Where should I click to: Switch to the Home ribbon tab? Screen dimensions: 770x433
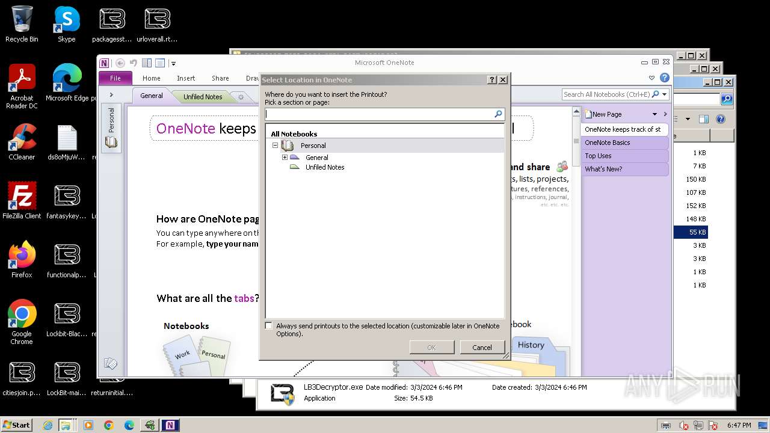click(151, 78)
